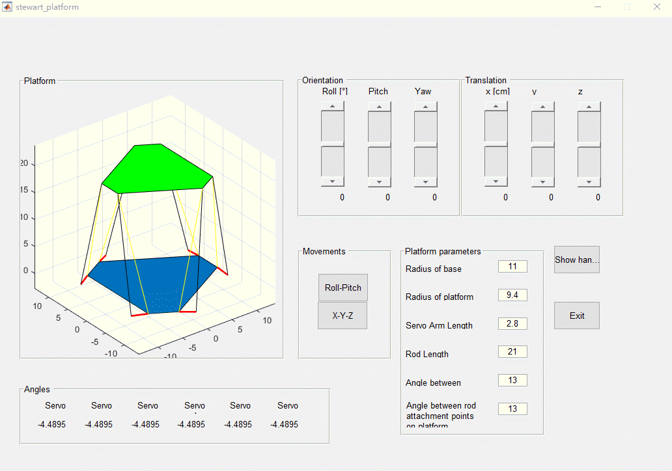Click the z translation slider down arrow
The image size is (672, 471).
coord(589,182)
